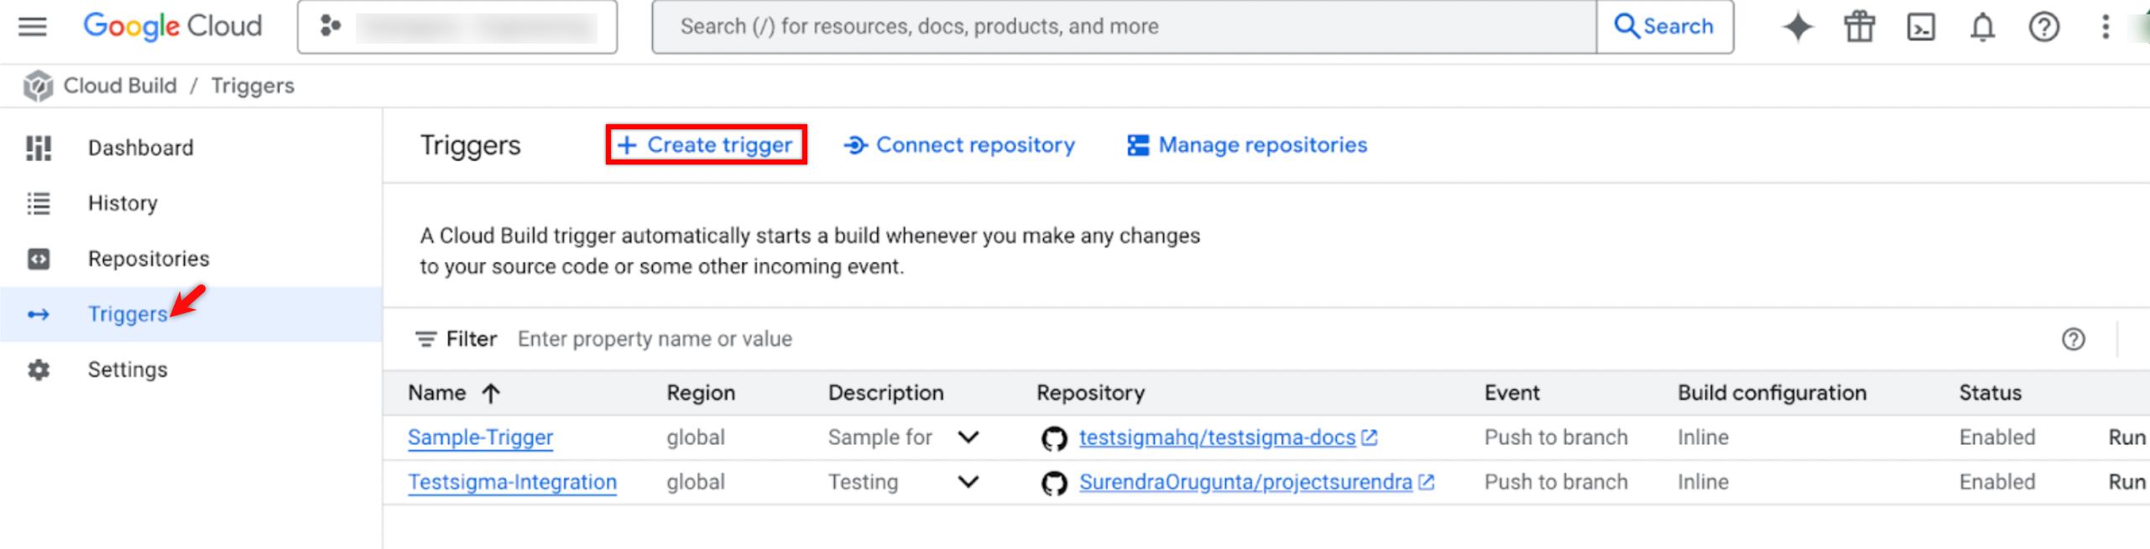The height and width of the screenshot is (549, 2150).
Task: Open the hamburger navigation menu
Action: click(x=33, y=27)
